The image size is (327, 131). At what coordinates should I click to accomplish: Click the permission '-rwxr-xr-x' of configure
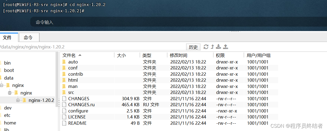(227, 111)
